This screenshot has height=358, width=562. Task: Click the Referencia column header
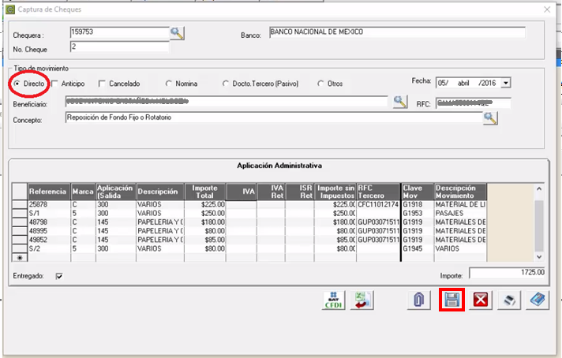(49, 192)
